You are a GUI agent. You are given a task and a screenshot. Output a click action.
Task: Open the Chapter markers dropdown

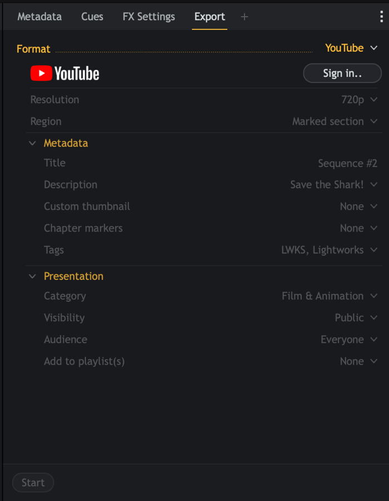(358, 228)
